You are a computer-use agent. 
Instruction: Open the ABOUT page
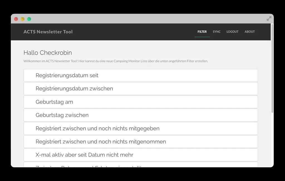coord(249,32)
